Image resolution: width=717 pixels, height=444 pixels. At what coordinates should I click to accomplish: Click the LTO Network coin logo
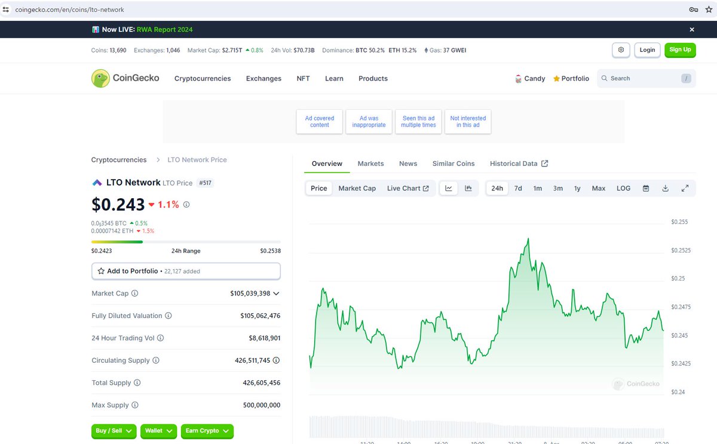pyautogui.click(x=97, y=183)
